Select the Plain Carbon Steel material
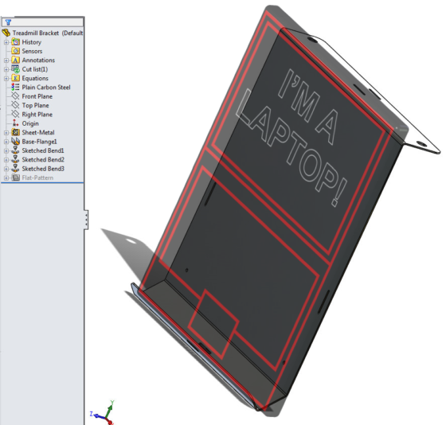Image resolution: width=446 pixels, height=425 pixels. point(46,88)
